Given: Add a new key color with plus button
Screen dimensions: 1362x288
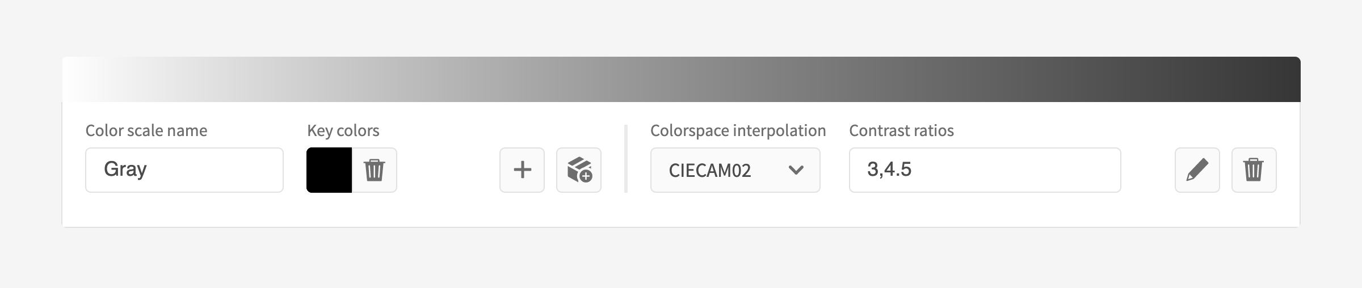Looking at the screenshot, I should pos(522,170).
